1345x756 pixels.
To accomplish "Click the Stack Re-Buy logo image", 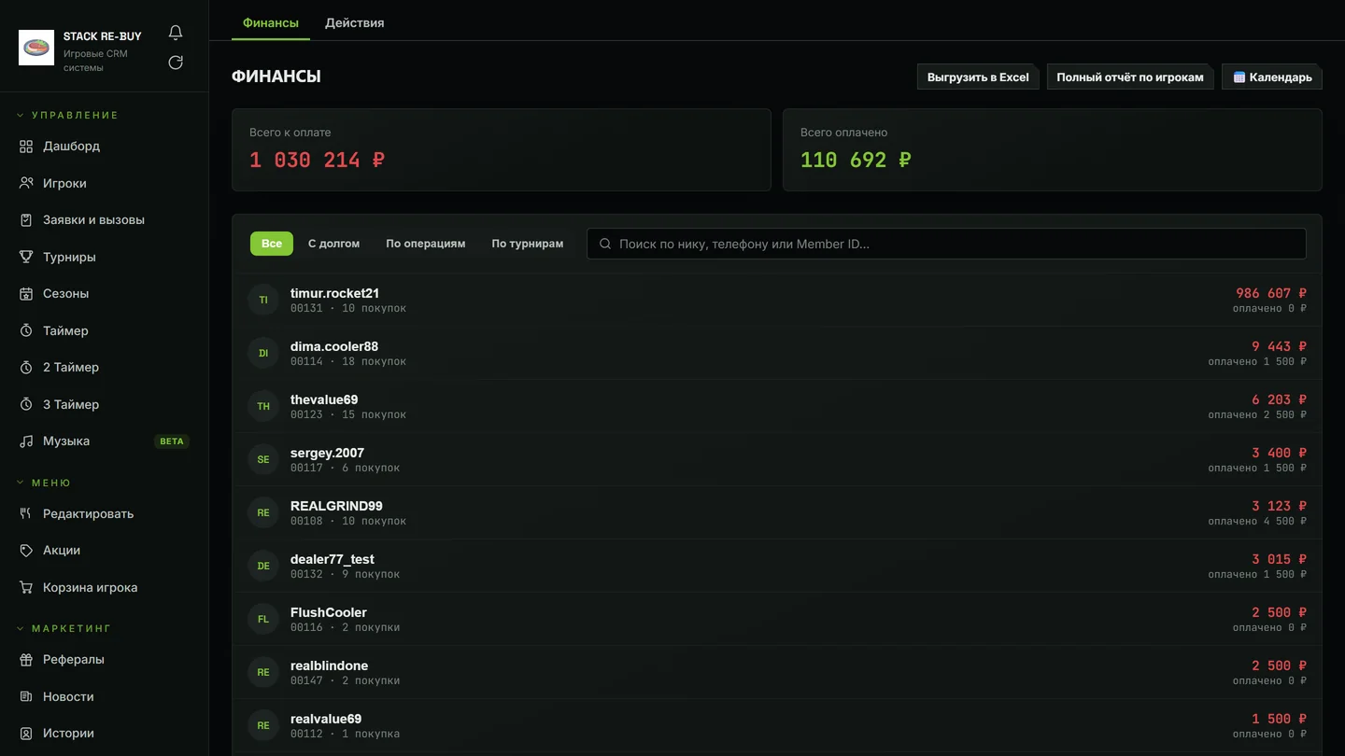I will tap(36, 48).
